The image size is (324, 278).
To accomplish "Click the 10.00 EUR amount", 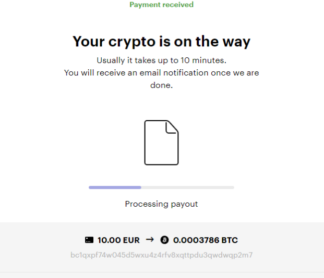I will [x=118, y=240].
